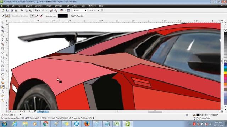Click Add To Palette button

tap(77, 16)
